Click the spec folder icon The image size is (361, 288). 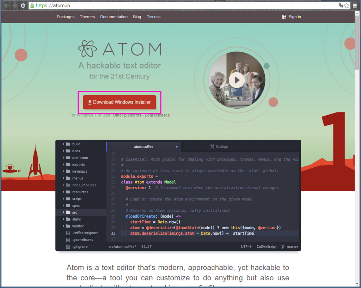(68, 206)
